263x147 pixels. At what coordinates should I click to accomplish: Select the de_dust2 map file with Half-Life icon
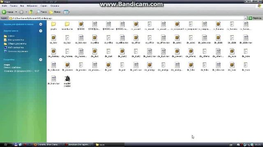click(122, 53)
